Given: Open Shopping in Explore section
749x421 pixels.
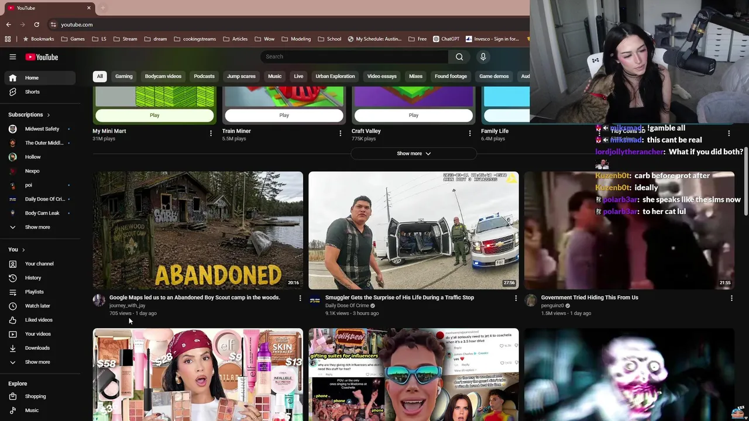Looking at the screenshot, I should coord(40,396).
